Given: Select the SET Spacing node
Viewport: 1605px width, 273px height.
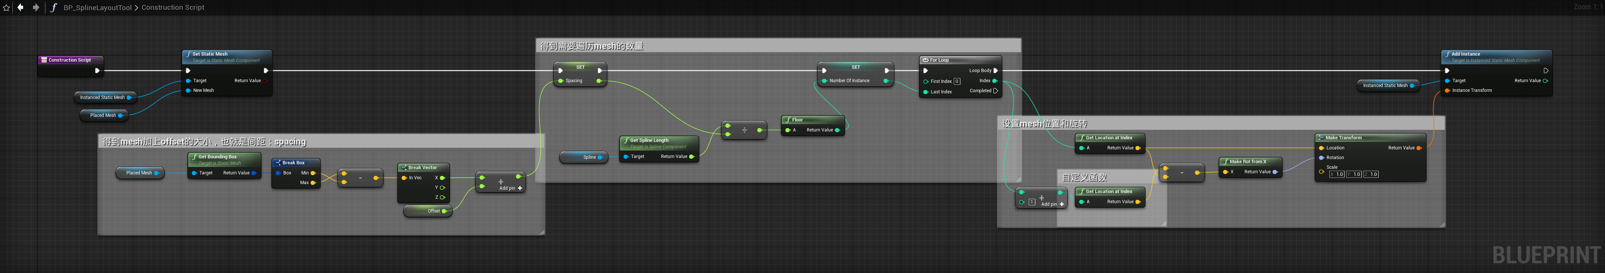Looking at the screenshot, I should [580, 74].
